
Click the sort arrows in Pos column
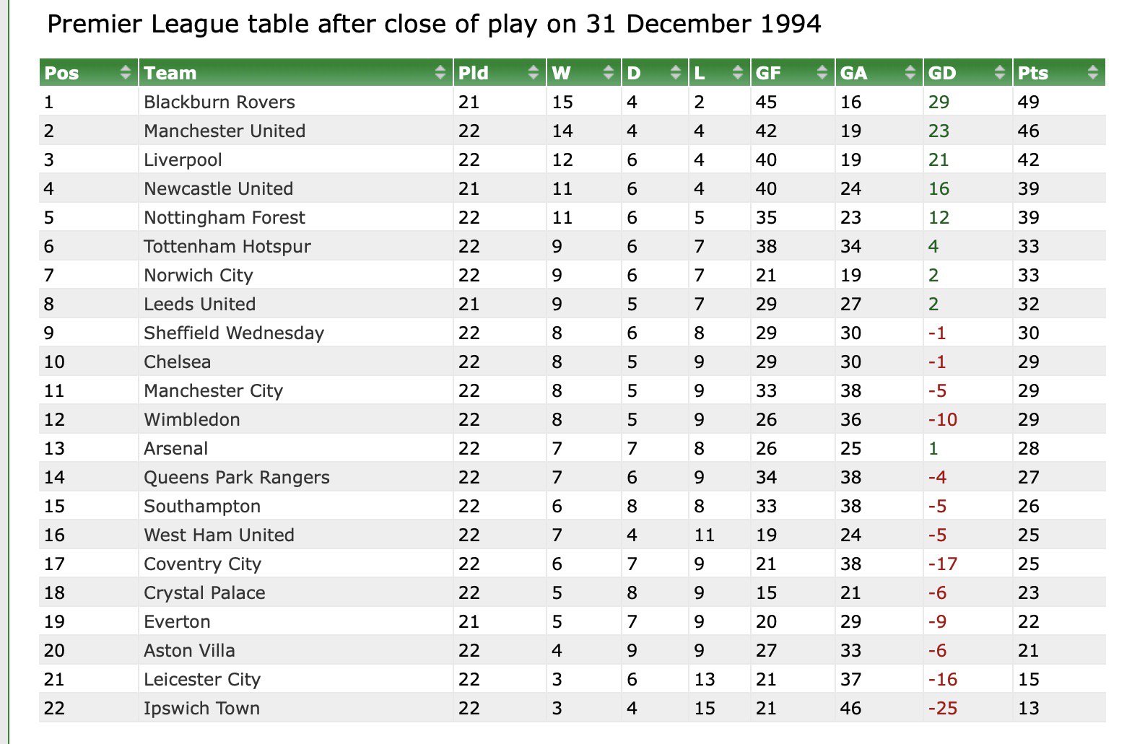(x=126, y=72)
